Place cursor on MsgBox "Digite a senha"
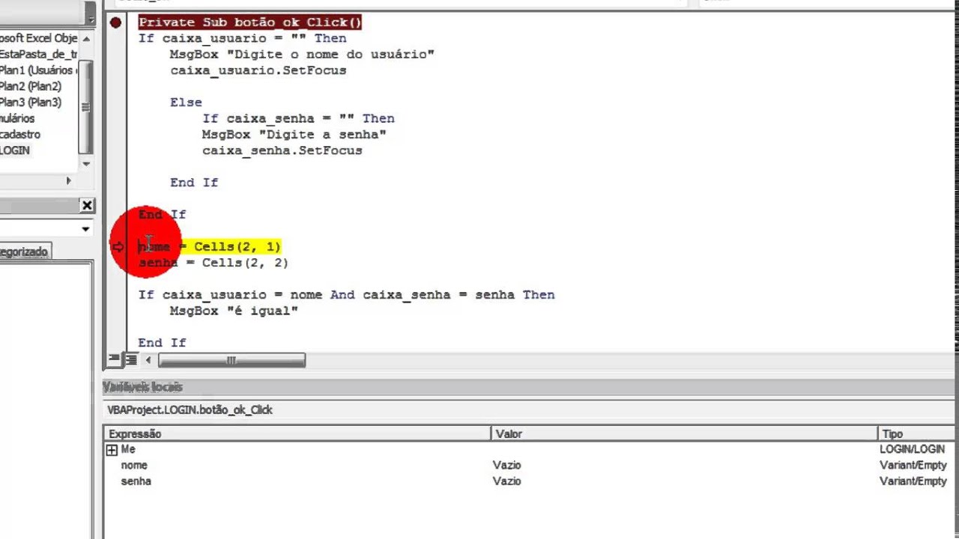Image resolution: width=959 pixels, height=539 pixels. [x=294, y=135]
